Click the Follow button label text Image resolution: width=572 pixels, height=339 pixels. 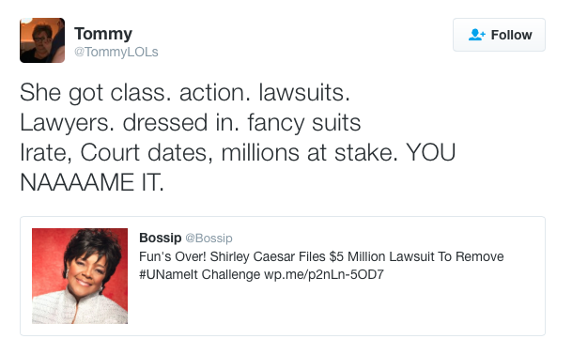511,35
